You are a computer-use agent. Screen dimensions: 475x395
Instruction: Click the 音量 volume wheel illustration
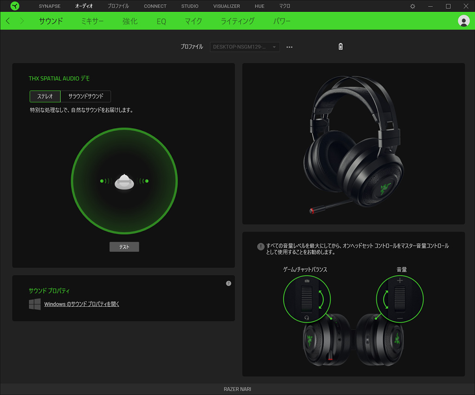pyautogui.click(x=399, y=299)
